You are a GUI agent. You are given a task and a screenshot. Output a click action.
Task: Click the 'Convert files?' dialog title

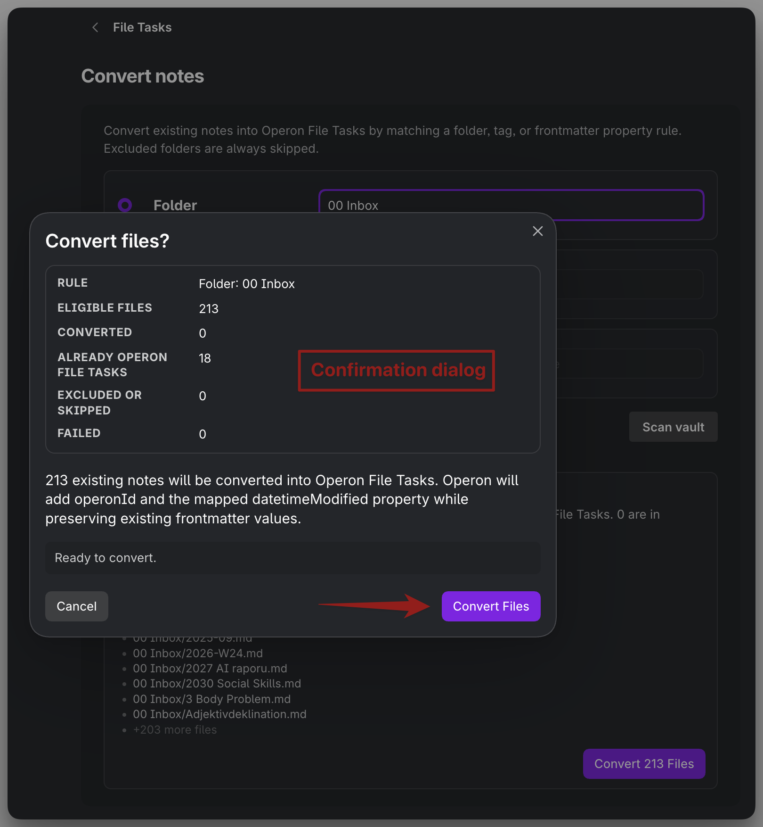[x=107, y=241]
